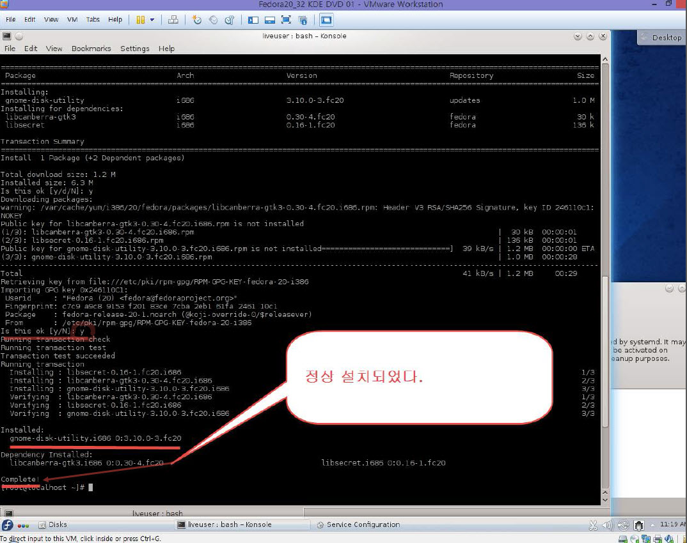Open the Desktop toolbox button

click(x=661, y=38)
